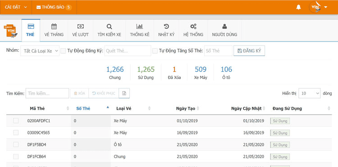Sort by Ngày Cập Nhật column
The image size is (338, 167).
tap(246, 108)
